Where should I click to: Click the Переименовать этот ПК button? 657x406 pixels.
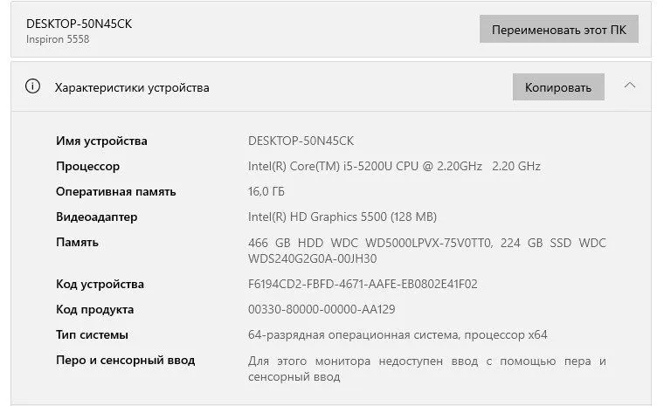[558, 29]
